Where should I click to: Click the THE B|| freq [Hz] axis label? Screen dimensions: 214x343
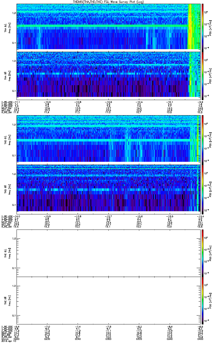(x=9, y=300)
